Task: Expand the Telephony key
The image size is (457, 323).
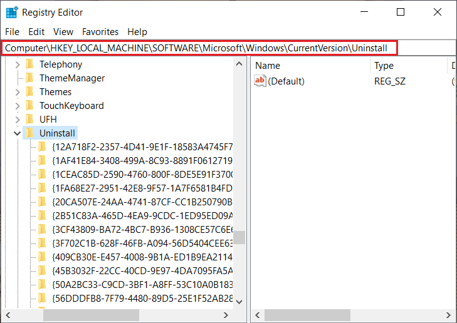Action: coord(18,64)
